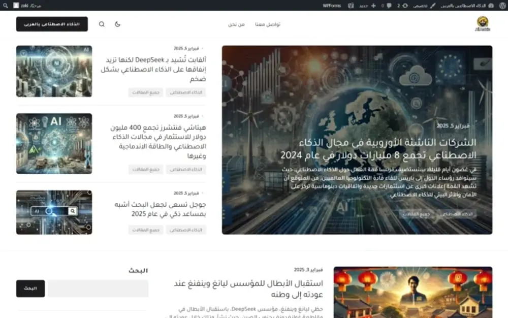Open the Alphabet DeepSeek article headline

click(x=153, y=69)
